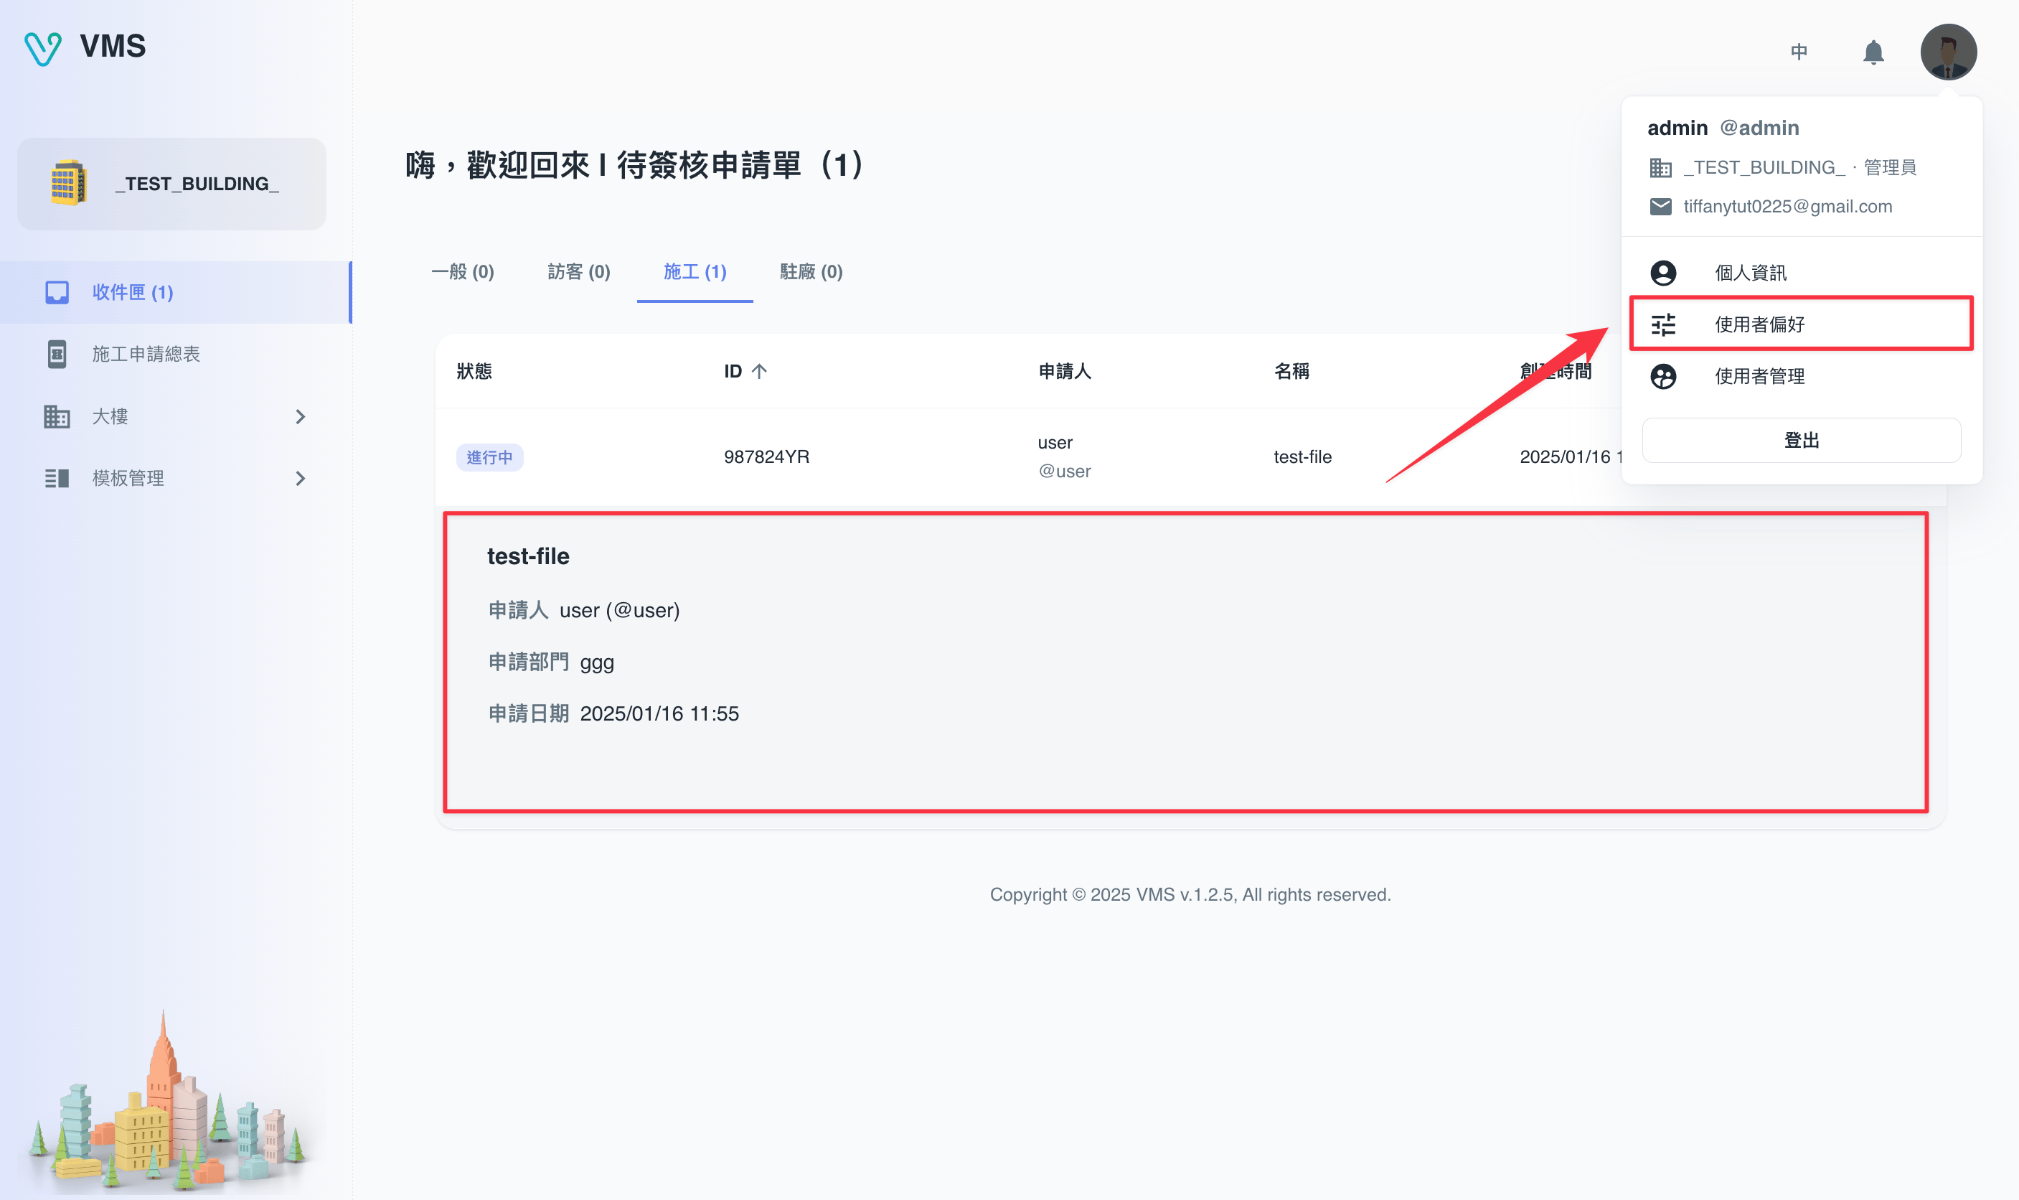Image resolution: width=2019 pixels, height=1200 pixels.
Task: Click the ID column sort arrow
Action: (x=759, y=372)
